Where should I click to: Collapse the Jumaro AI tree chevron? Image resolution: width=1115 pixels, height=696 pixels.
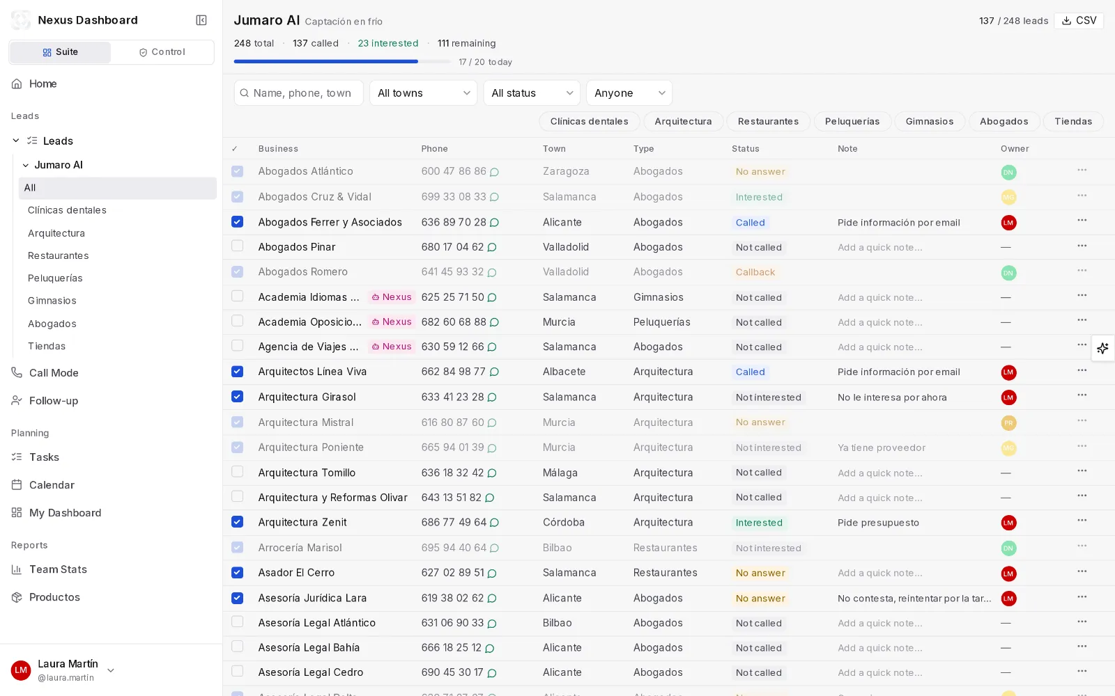click(26, 165)
